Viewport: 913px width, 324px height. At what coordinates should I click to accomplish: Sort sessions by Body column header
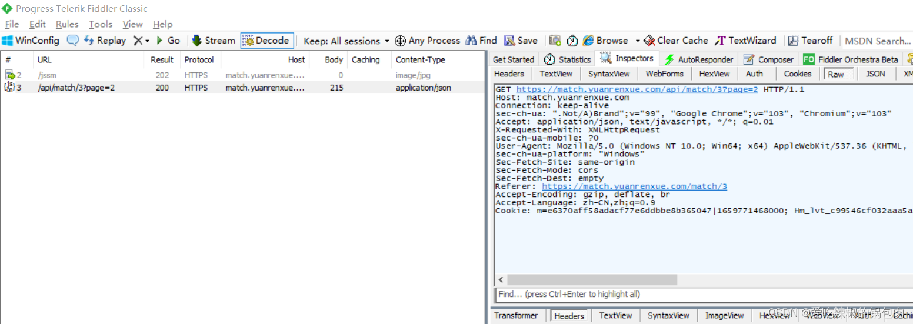coord(328,59)
